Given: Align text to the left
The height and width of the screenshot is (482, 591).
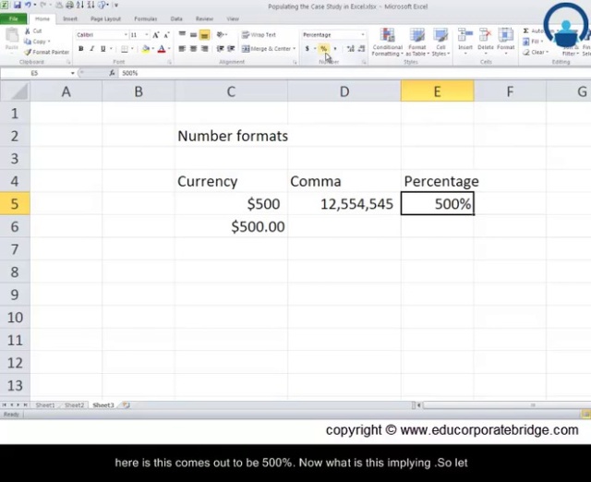Looking at the screenshot, I should coord(182,49).
